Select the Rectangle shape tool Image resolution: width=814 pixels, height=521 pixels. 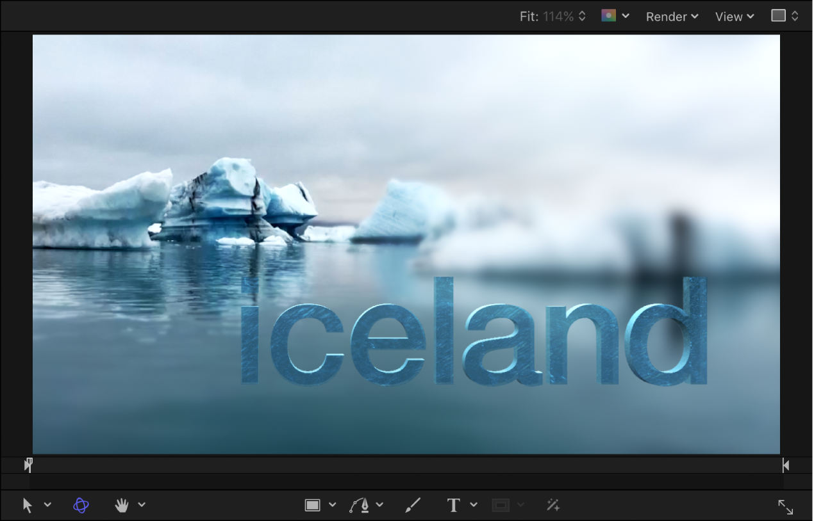(312, 505)
